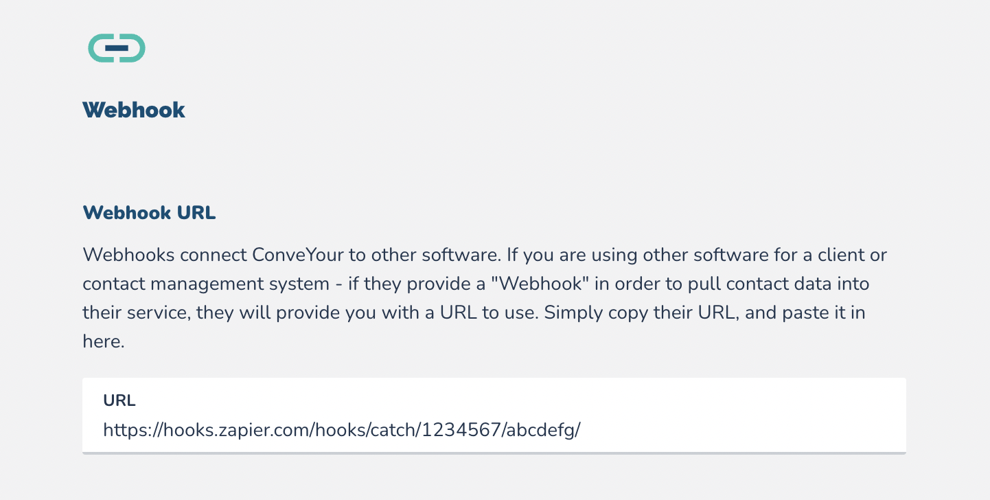
Task: Click the "abcdefg/" ending of the URL
Action: 544,431
